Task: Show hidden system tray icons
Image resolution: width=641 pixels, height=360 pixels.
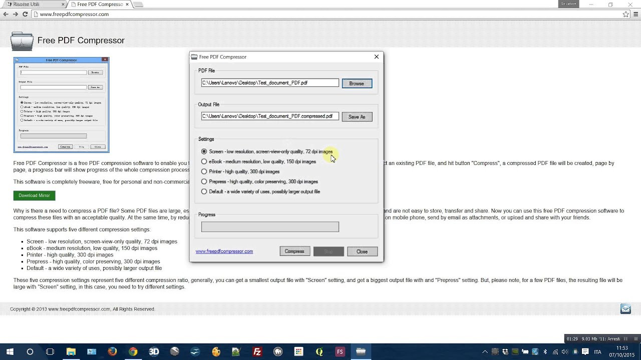Action: [x=484, y=351]
